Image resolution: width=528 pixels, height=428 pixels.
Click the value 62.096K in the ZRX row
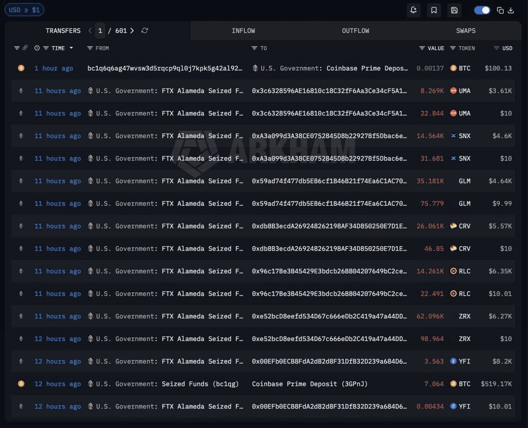click(x=430, y=316)
